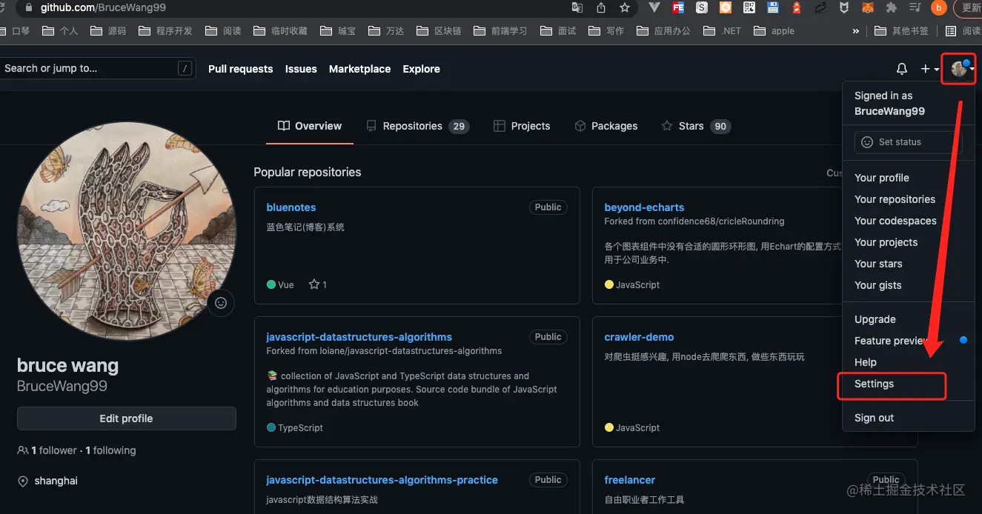Go to Issues page
Viewport: 982px width, 514px height.
[x=301, y=69]
